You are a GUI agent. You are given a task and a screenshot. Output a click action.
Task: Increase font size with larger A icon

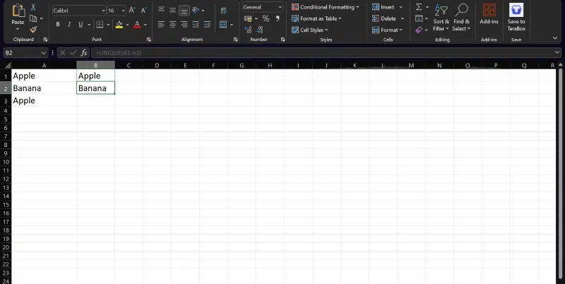132,11
